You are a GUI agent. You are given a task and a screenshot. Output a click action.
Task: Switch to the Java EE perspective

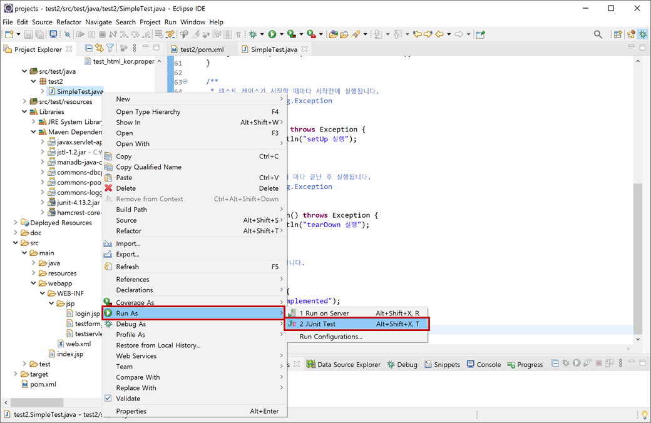tap(631, 34)
